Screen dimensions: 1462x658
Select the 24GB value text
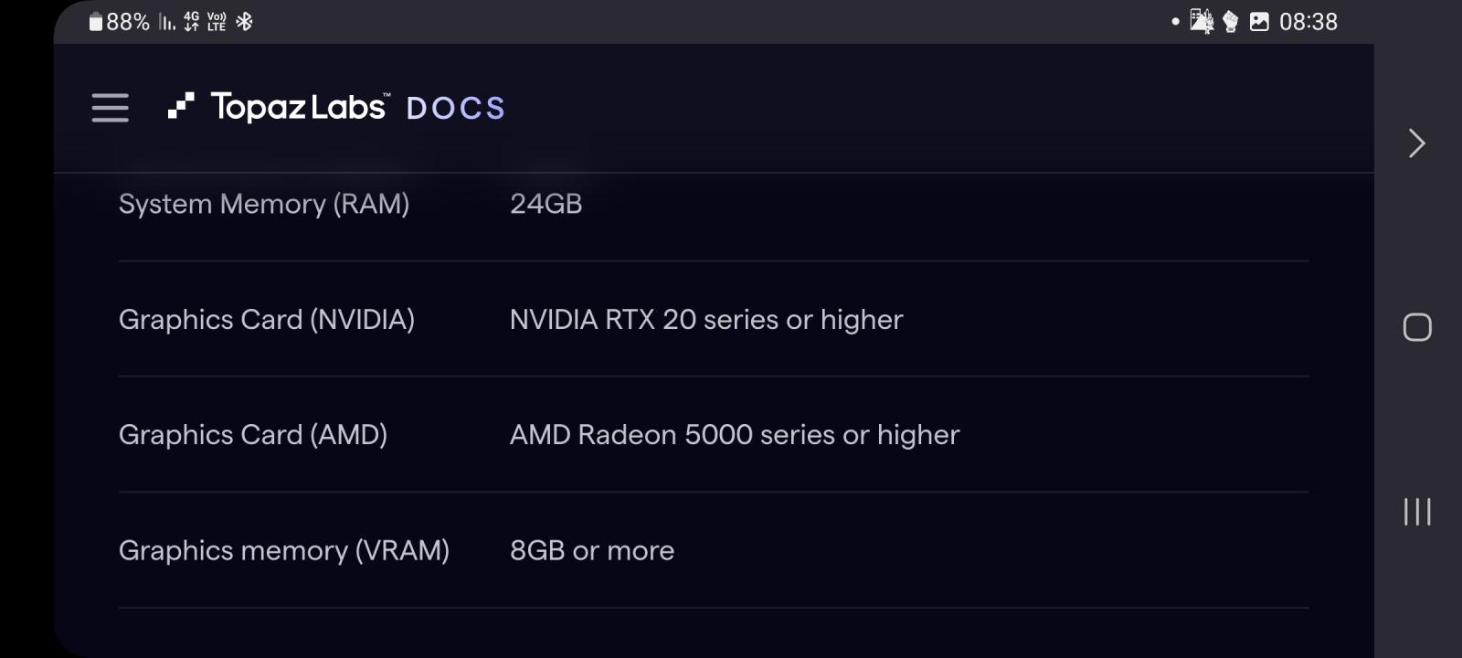pos(546,204)
